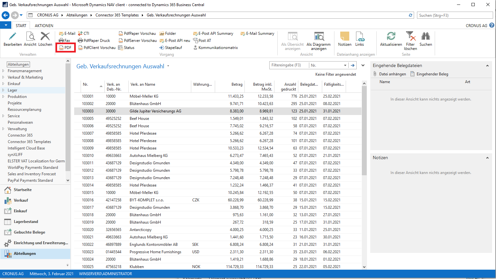Open the filter field Nr. dropdown
The height and width of the screenshot is (279, 496).
(x=345, y=65)
